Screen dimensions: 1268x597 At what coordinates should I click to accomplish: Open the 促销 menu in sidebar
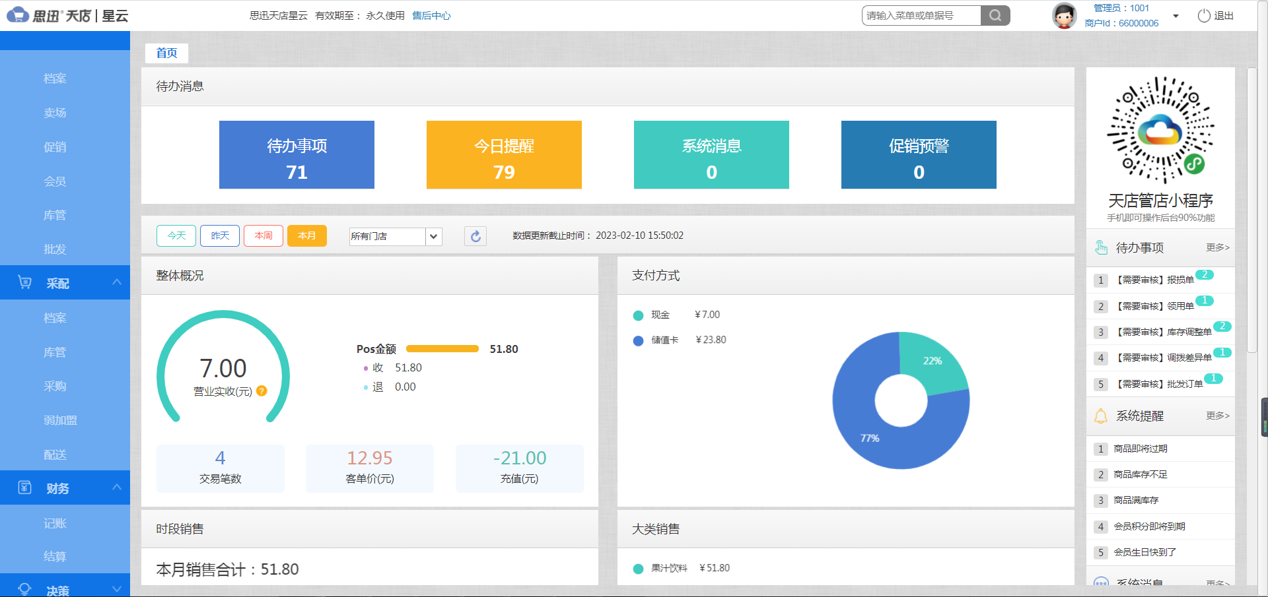(x=55, y=146)
